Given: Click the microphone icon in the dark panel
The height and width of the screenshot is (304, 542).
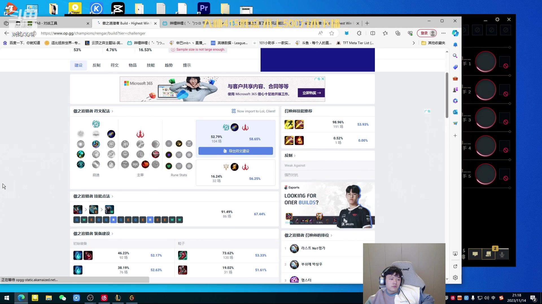Looking at the screenshot, I should tap(502, 254).
